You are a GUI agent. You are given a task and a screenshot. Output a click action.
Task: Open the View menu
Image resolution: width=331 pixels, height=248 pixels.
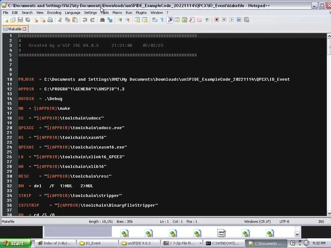point(40,13)
